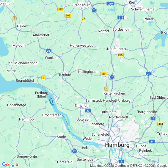Screen dimensions: 168x168
Task: Click the Map data copyright text
Action: click(x=129, y=166)
